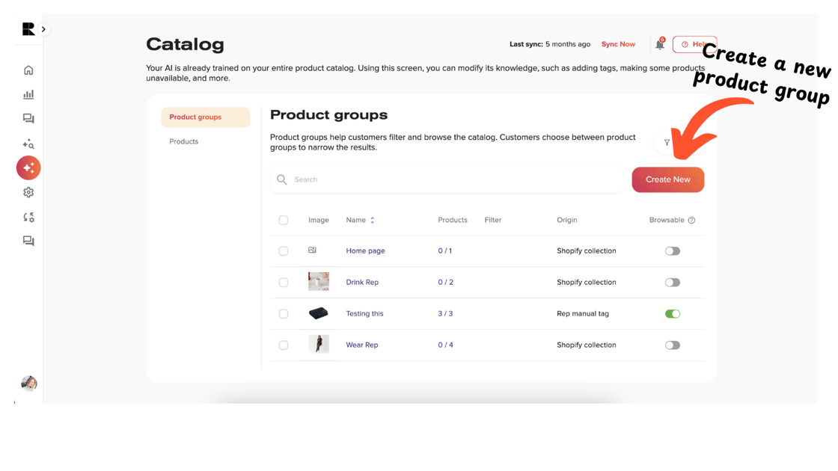Enable Browsable for Home page
The width and height of the screenshot is (838, 471).
click(x=673, y=251)
